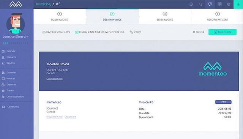243x139 pixels.
Task: Click the Expenses wallet icon
Action: [3, 85]
